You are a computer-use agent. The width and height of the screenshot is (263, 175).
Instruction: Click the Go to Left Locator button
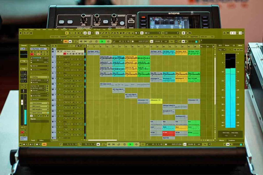(x=81, y=41)
